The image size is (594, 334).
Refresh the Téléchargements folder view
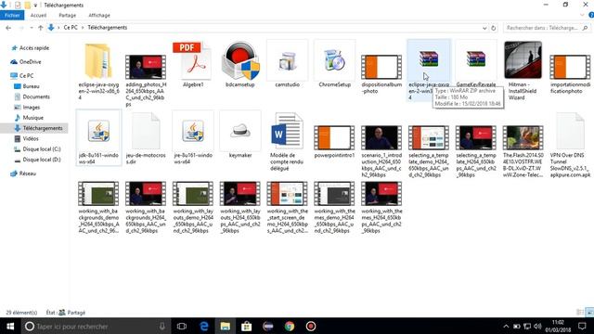coord(493,28)
